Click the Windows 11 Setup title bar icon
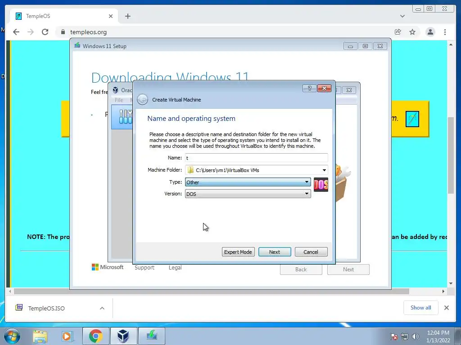 (77, 45)
